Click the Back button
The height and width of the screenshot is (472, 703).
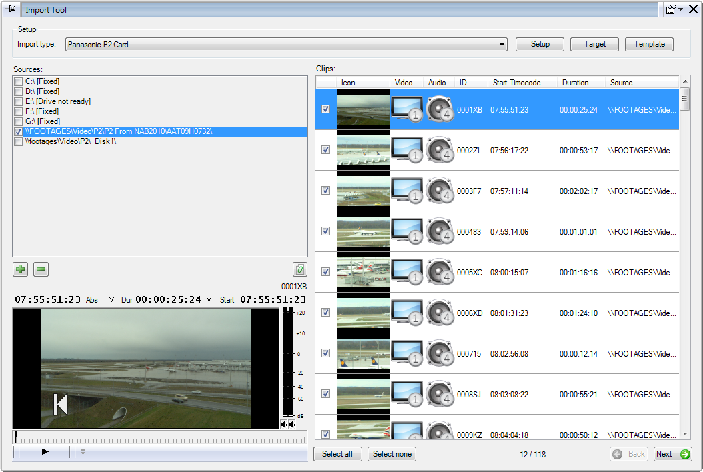(x=630, y=454)
